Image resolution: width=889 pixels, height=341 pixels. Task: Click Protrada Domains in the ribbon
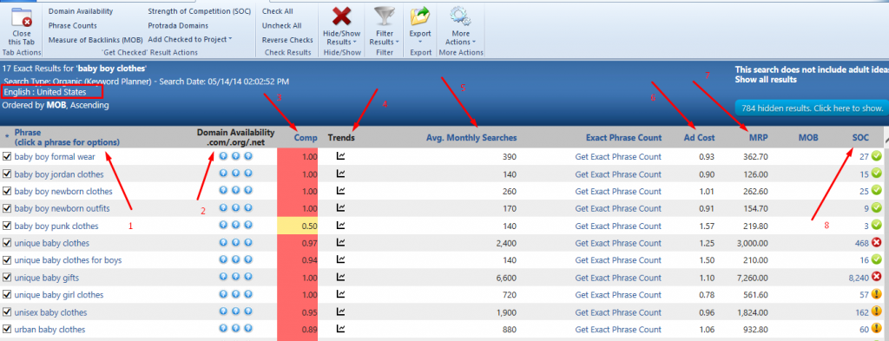[x=178, y=25]
